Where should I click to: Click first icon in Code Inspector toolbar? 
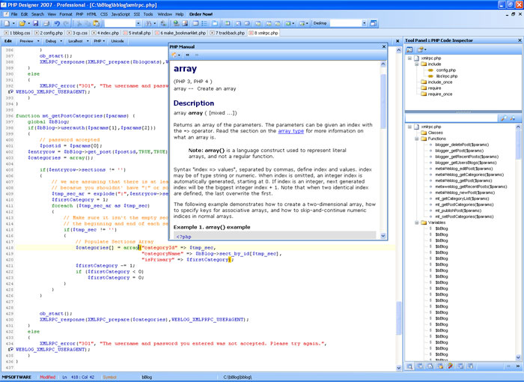(x=410, y=49)
